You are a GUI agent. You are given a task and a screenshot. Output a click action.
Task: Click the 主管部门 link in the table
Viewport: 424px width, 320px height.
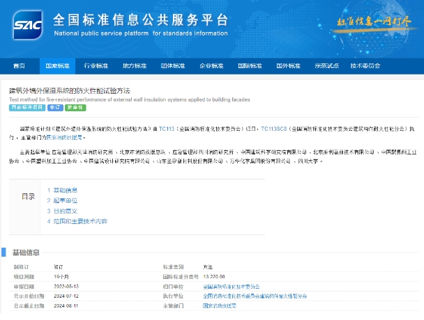pyautogui.click(x=222, y=305)
